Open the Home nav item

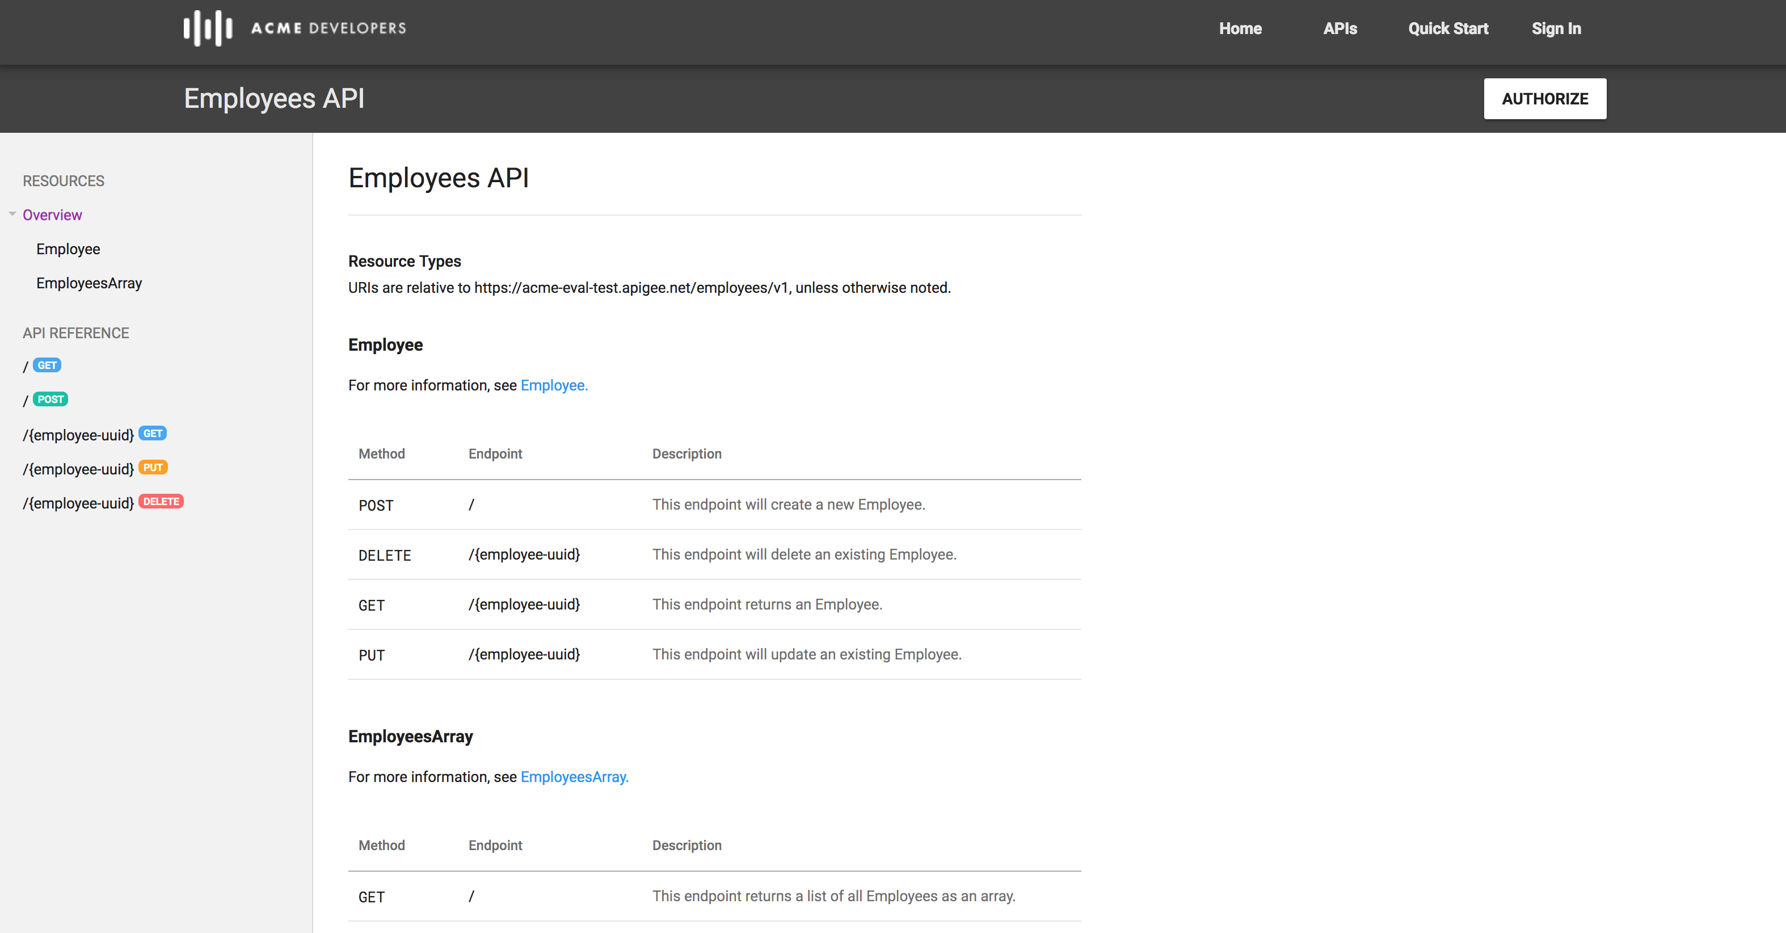point(1240,28)
